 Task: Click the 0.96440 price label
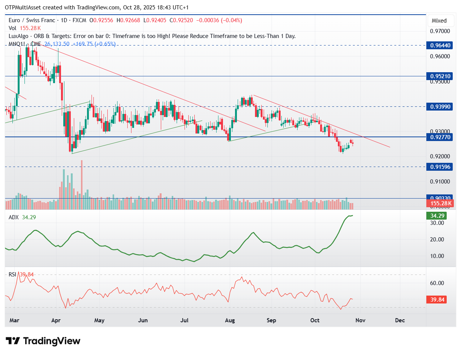coord(440,45)
